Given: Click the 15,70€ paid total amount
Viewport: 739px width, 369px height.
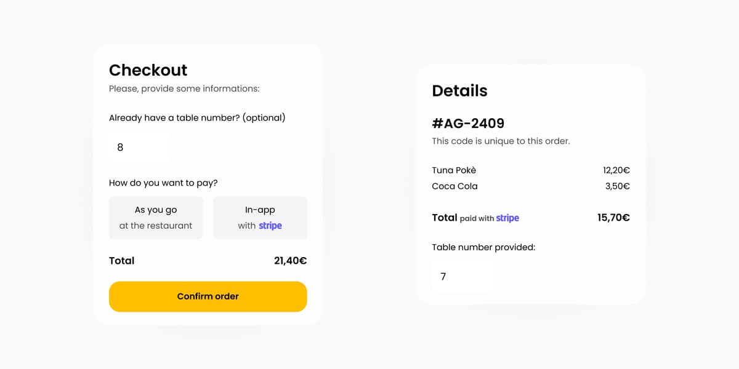Looking at the screenshot, I should [x=613, y=217].
